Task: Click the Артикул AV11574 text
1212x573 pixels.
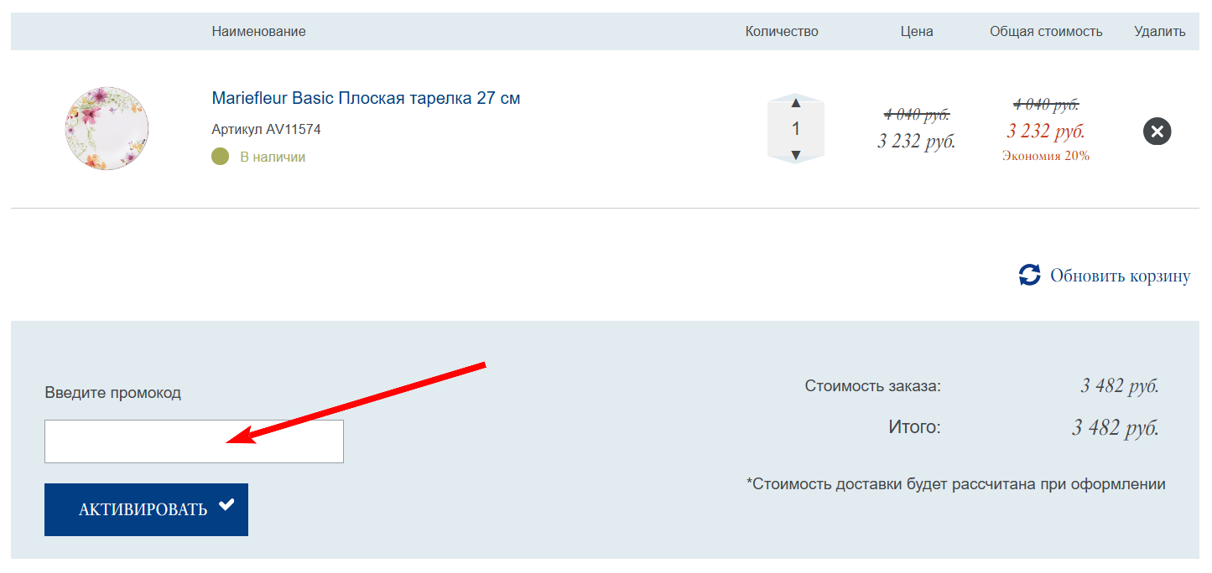Action: click(266, 130)
